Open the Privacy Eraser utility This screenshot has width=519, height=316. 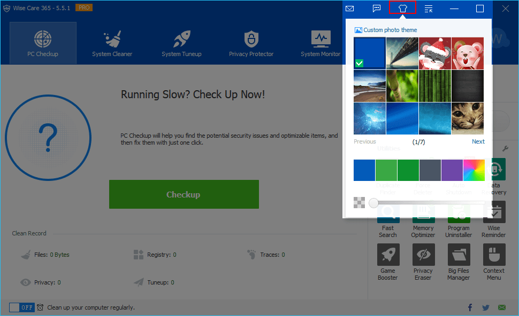(423, 262)
